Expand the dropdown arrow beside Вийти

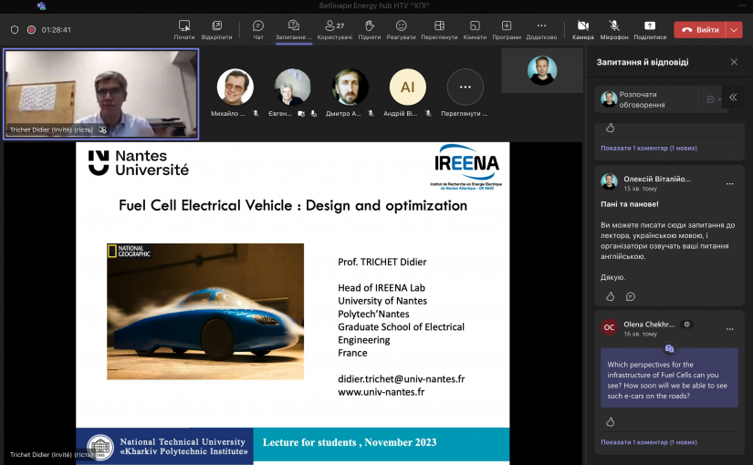pos(735,29)
